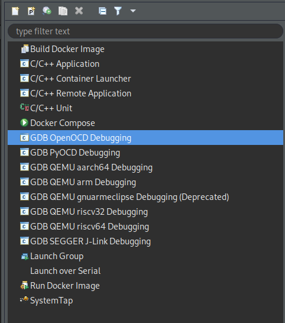Select deprecated GDB QEMU gnuarmeclipse Debugging

129,197
